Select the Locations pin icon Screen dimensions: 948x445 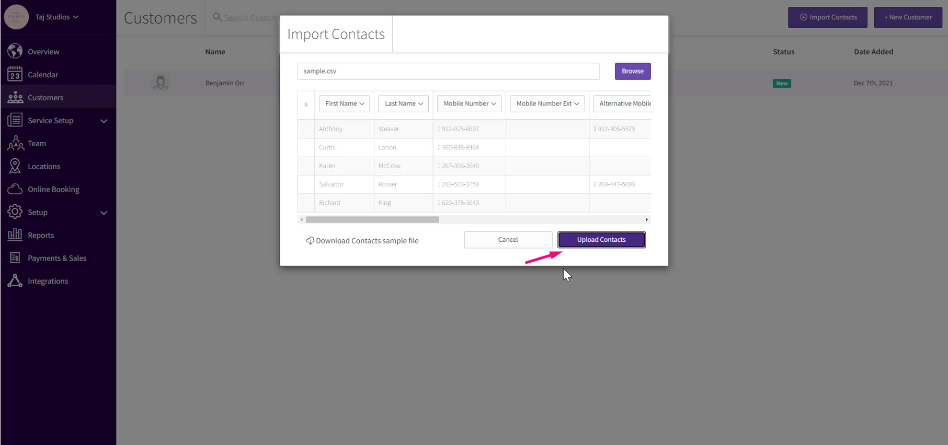(x=15, y=166)
